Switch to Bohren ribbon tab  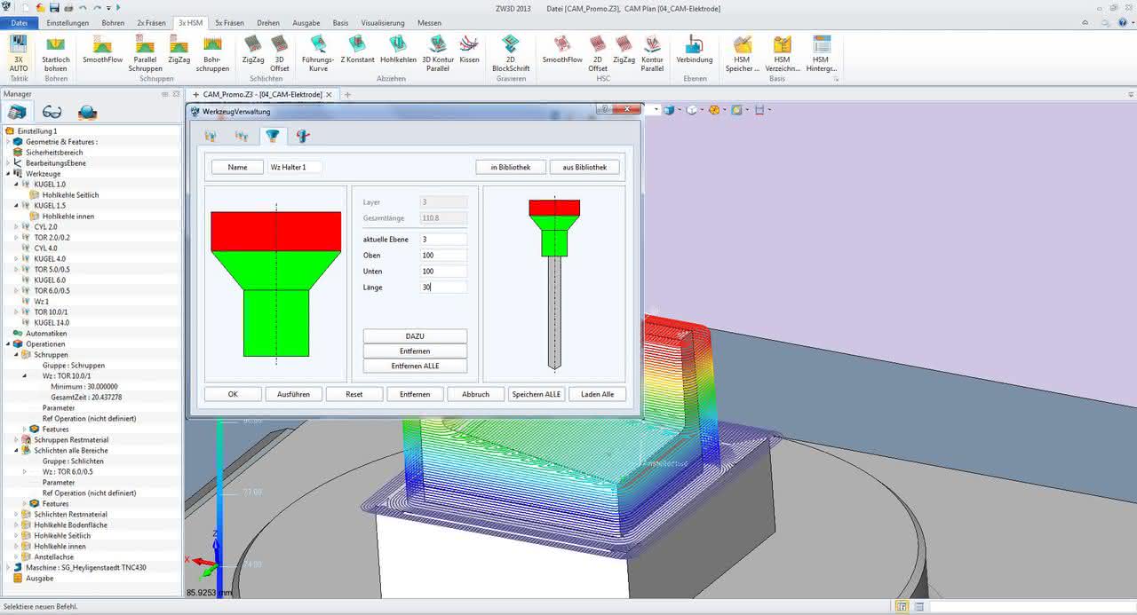(113, 23)
